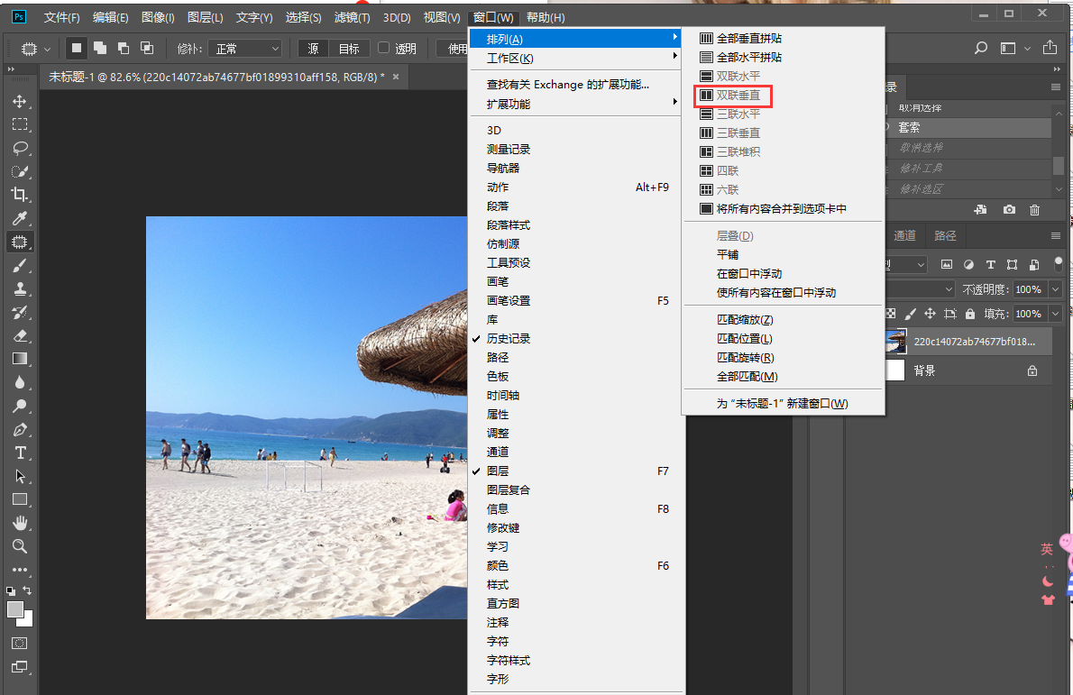Delete current history state trash icon
Screen dimensions: 1073x695
(1034, 210)
